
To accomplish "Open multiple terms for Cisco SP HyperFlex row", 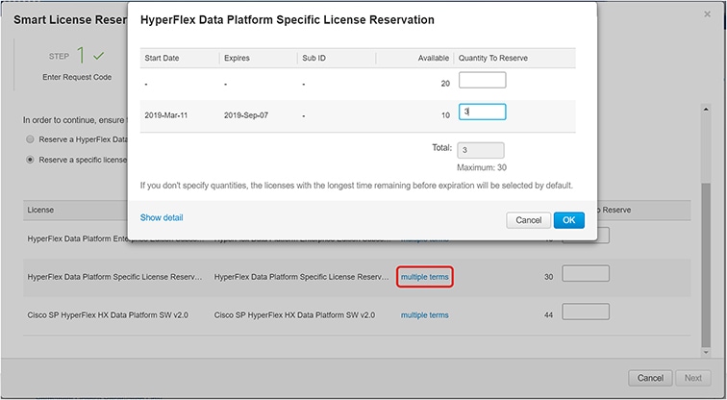I will click(425, 315).
